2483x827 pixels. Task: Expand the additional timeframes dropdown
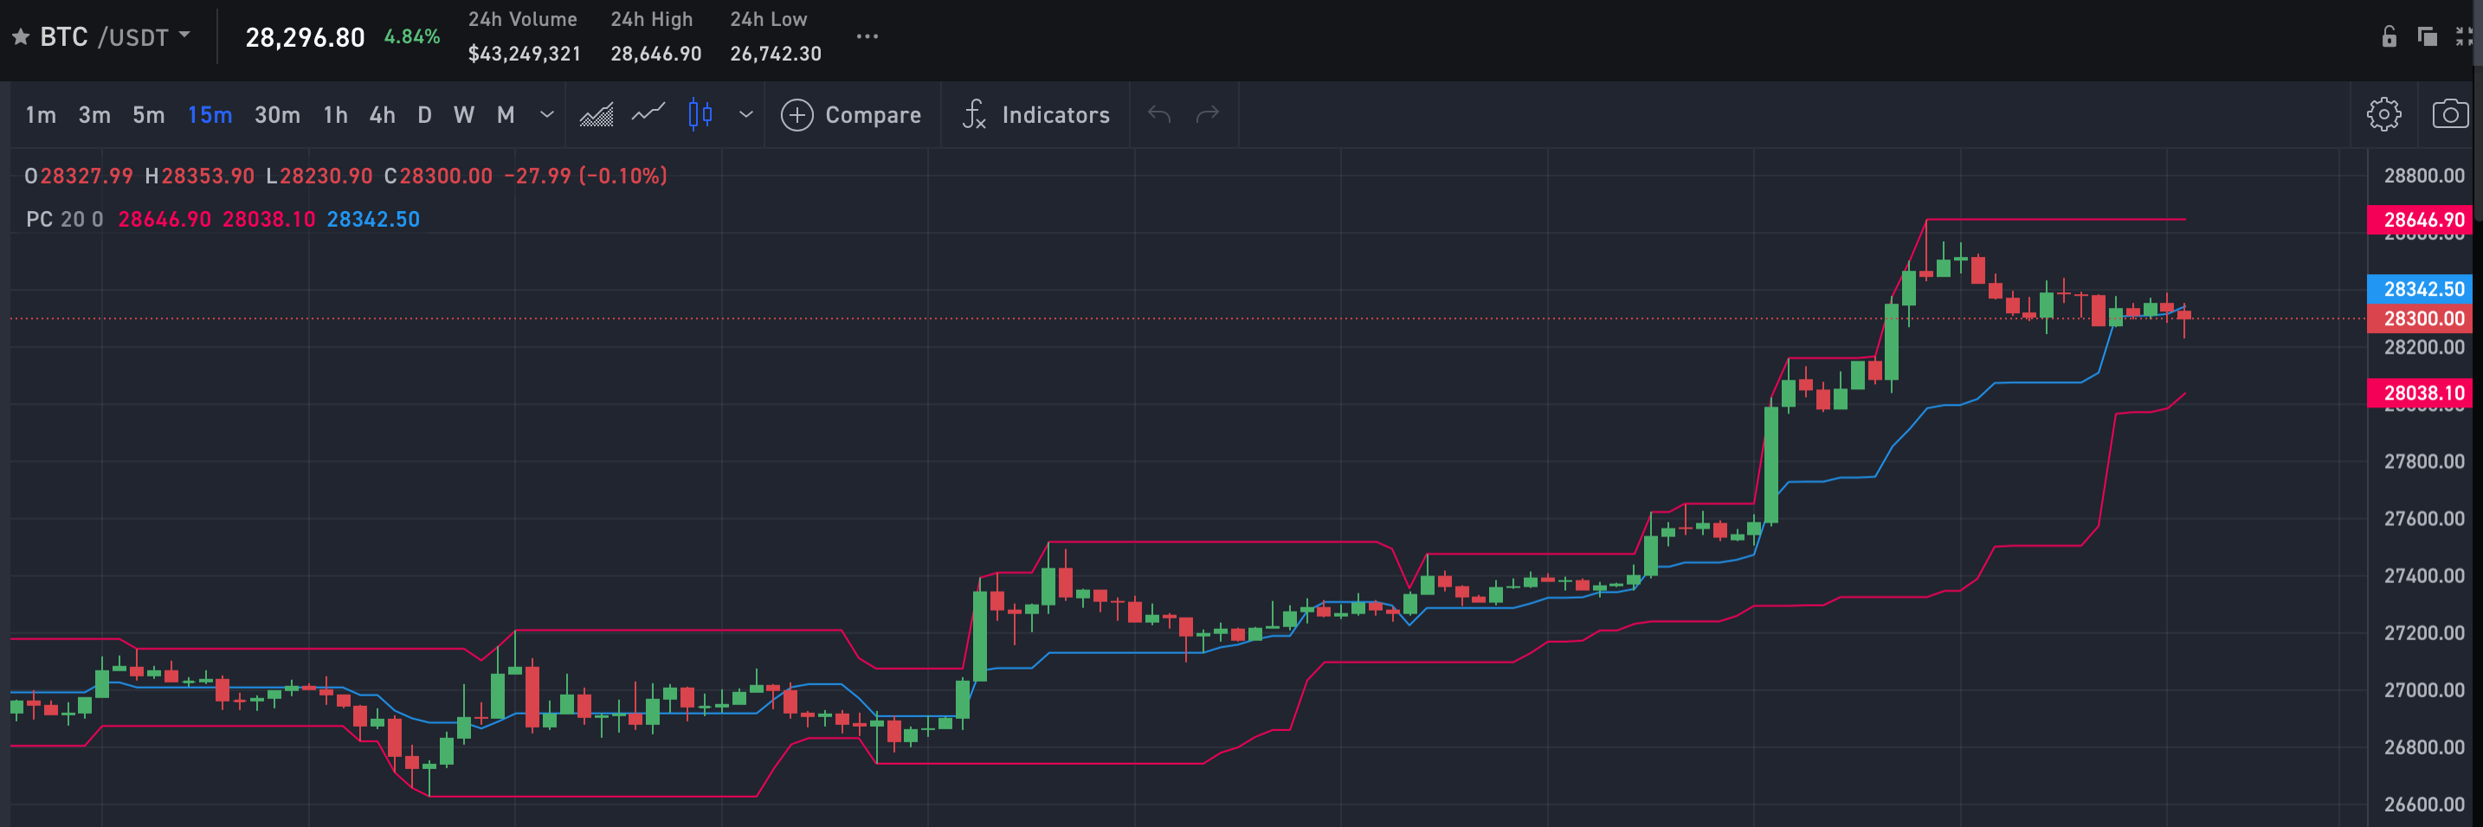tap(546, 114)
